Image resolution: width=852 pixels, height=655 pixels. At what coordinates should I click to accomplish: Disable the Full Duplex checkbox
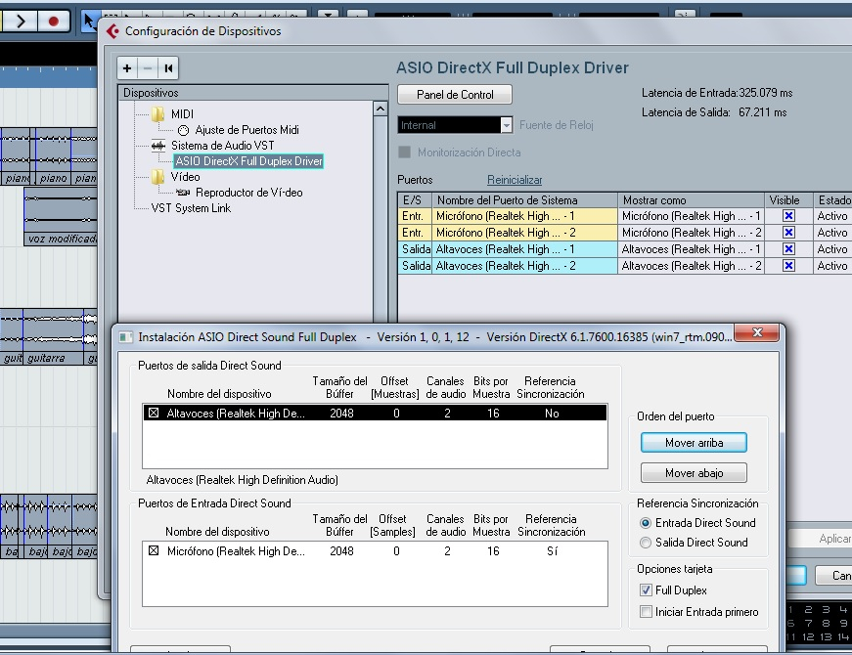(646, 590)
